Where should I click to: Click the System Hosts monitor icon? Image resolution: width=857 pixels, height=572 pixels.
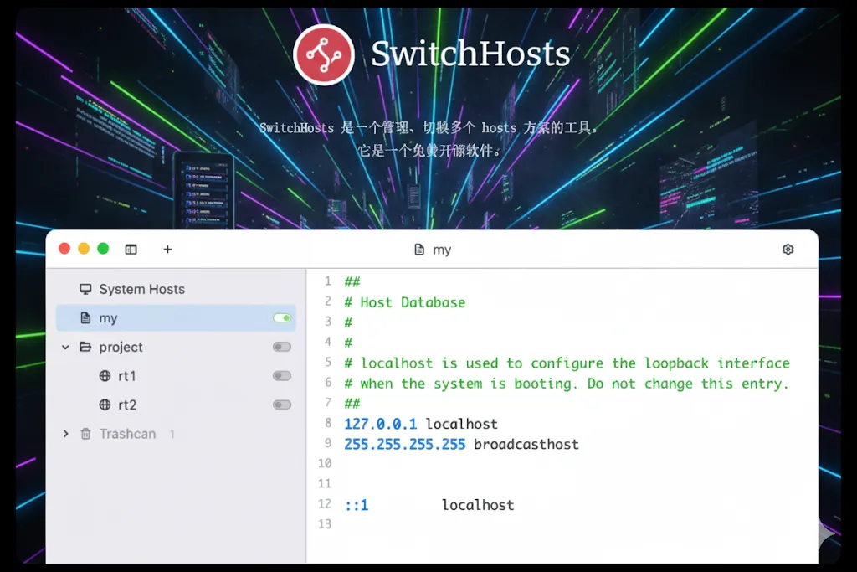click(85, 289)
